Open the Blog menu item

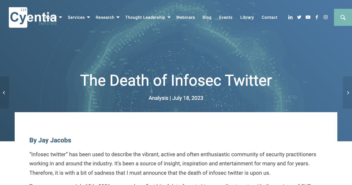pos(207,17)
